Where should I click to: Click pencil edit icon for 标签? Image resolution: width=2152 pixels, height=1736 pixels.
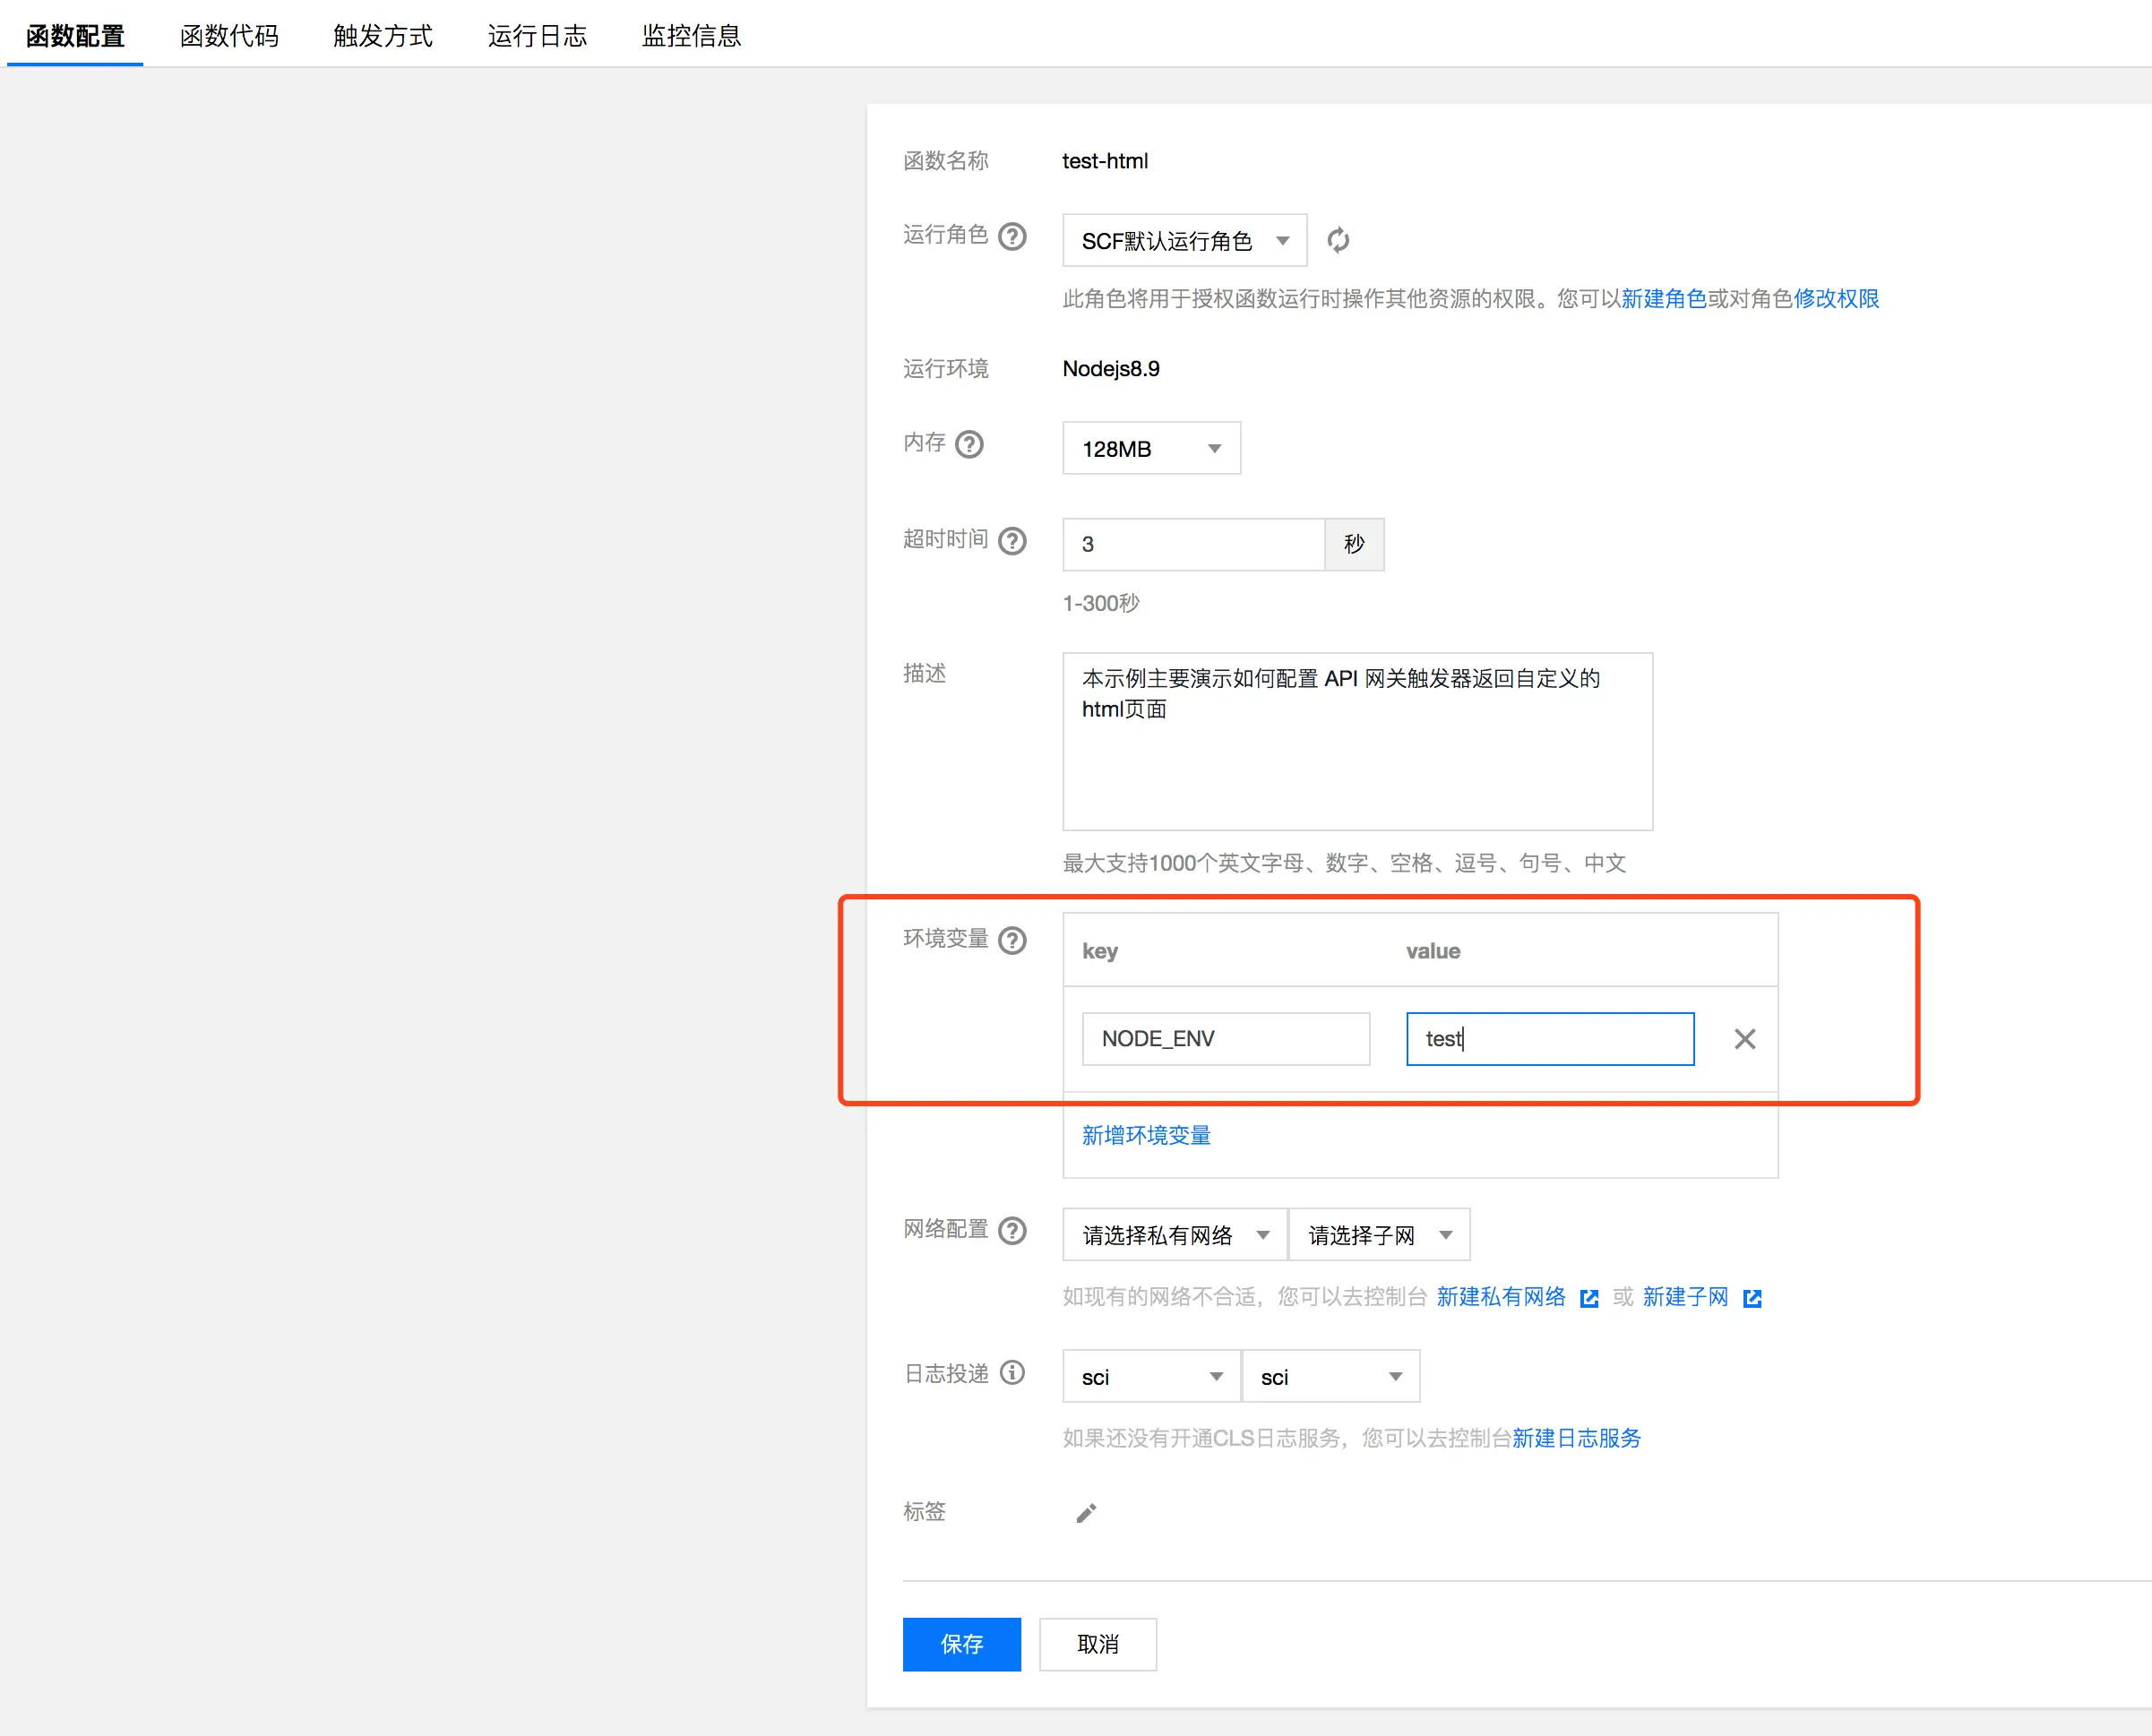click(1086, 1513)
